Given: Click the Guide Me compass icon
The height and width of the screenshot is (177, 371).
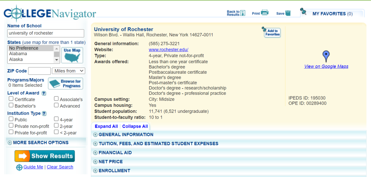Looking at the screenshot, I should (19, 167).
